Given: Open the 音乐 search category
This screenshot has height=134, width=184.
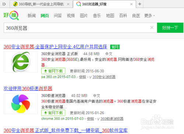Looking at the screenshot, I should pos(97,16).
